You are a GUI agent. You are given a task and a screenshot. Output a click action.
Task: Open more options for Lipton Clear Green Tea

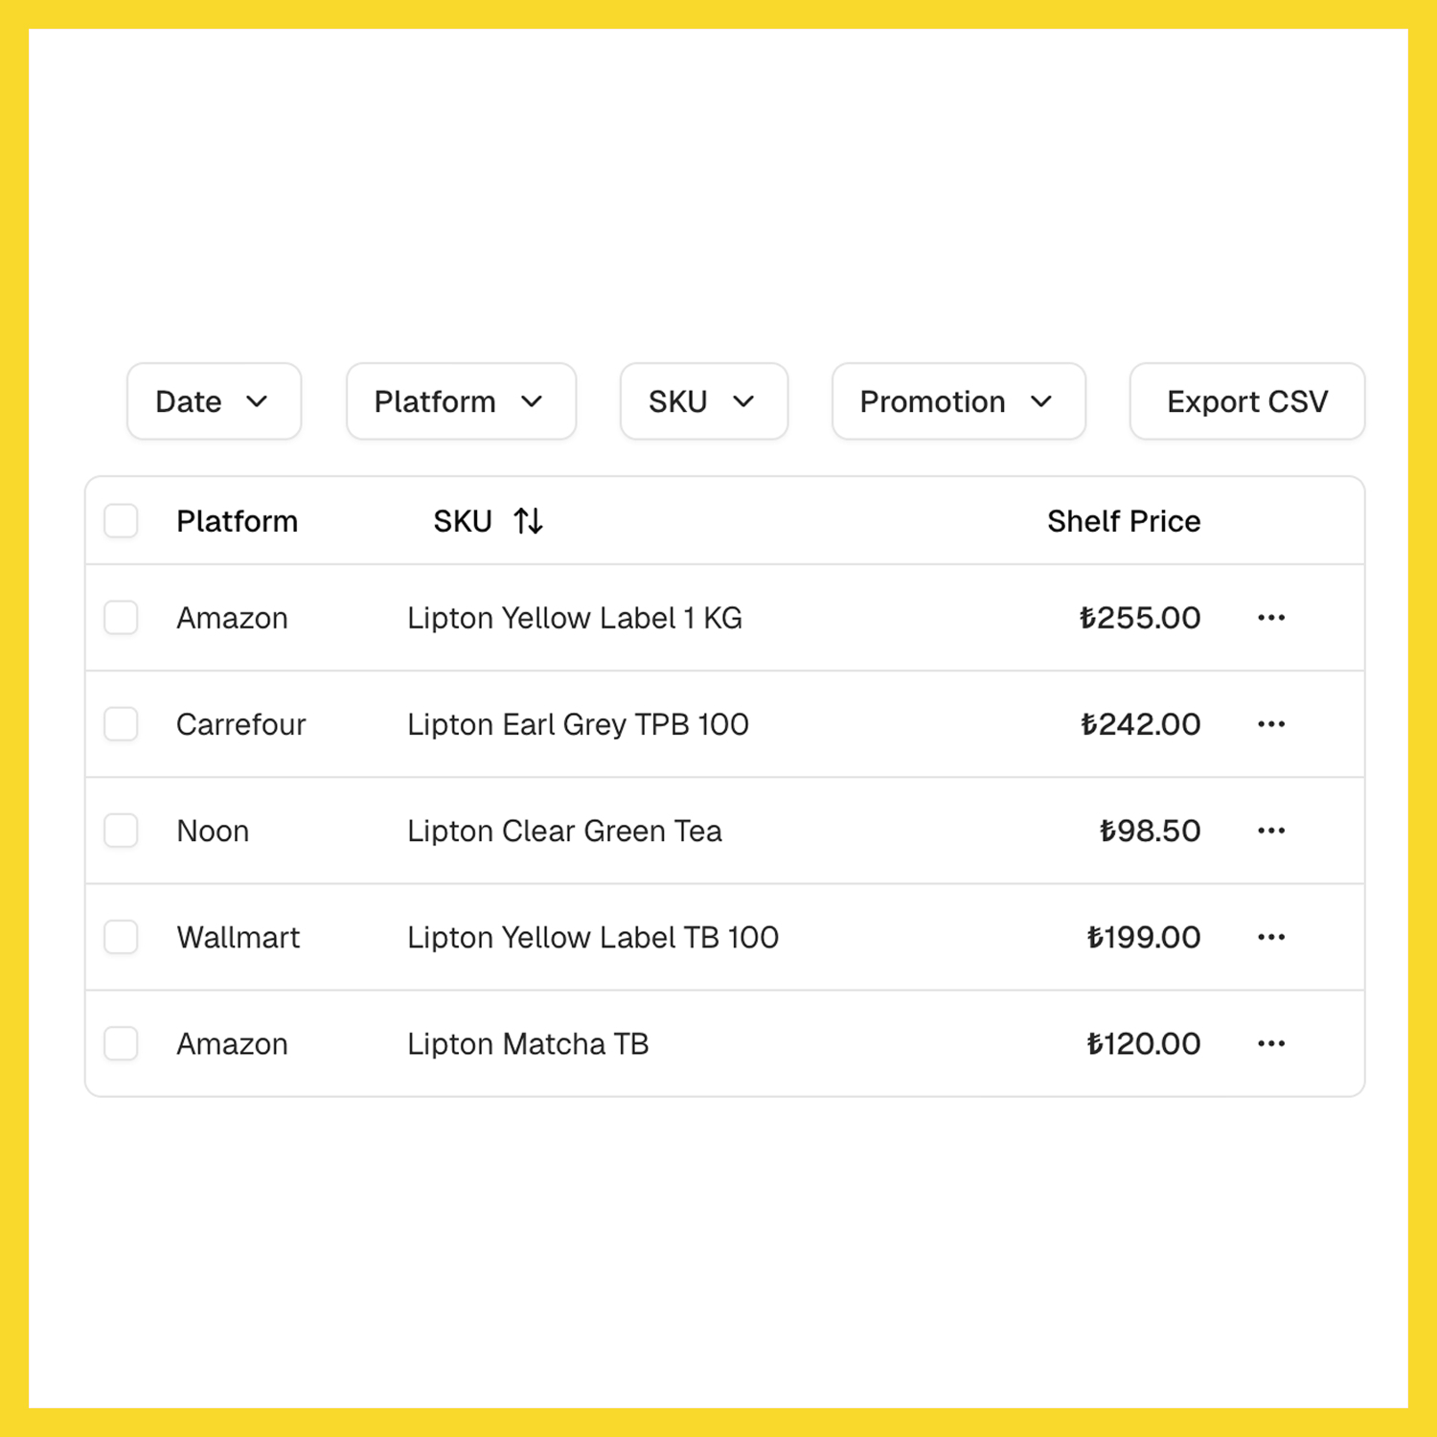point(1270,831)
